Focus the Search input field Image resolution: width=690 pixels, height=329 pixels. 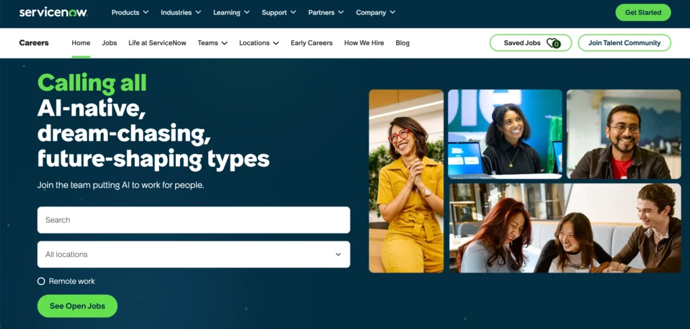(x=193, y=220)
